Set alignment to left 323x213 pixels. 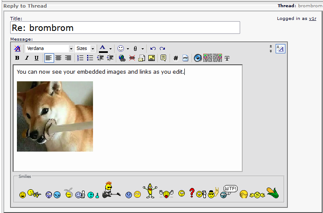(x=49, y=58)
